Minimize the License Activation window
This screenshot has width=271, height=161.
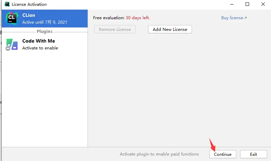pyautogui.click(x=232, y=4)
